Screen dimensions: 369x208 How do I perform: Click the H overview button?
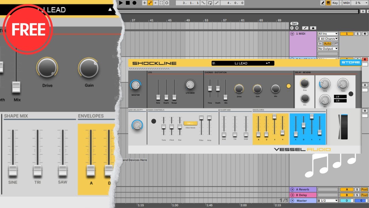363,12
